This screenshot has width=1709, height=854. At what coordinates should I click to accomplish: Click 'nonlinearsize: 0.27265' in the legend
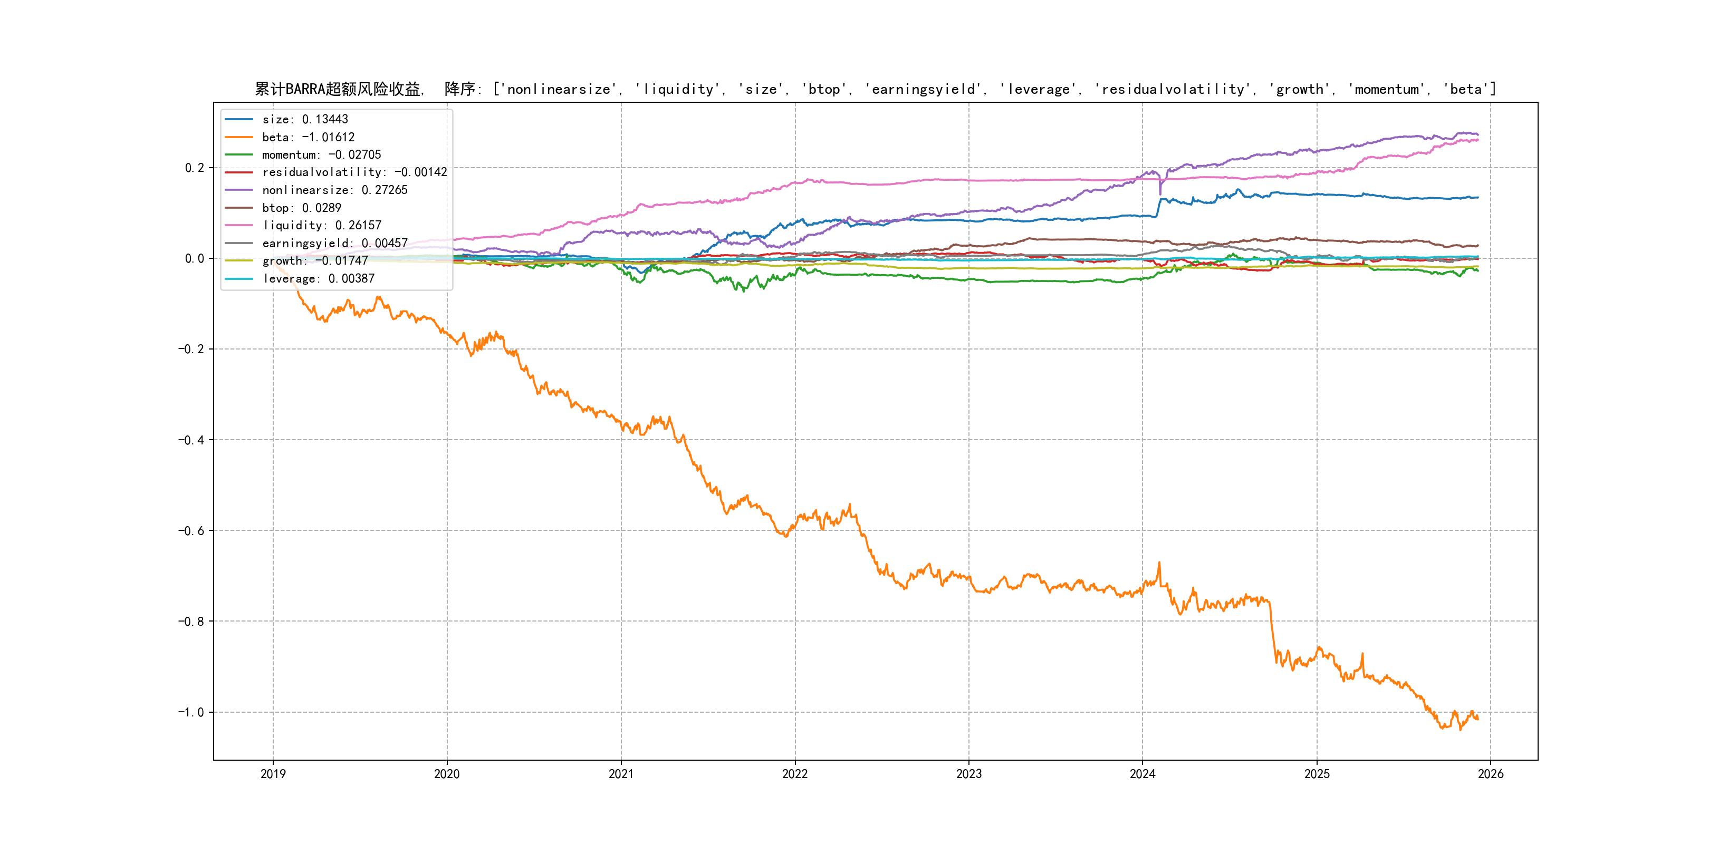334,190
